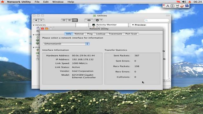Click the eye Quick Look button
Image resolution: width=203 pixels, height=114 pixels.
pos(89,20)
